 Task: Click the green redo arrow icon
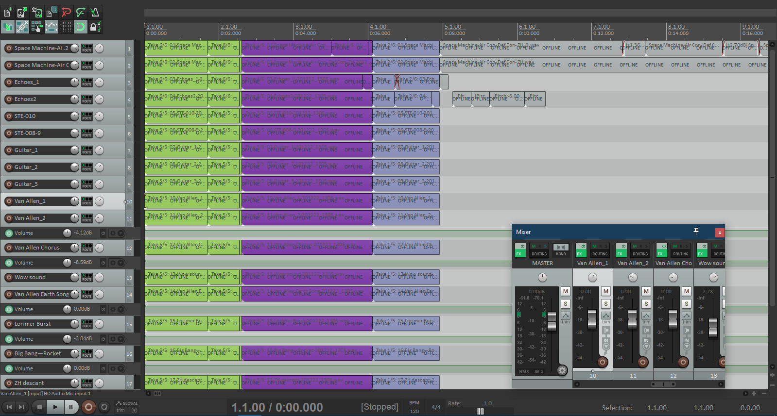click(81, 12)
